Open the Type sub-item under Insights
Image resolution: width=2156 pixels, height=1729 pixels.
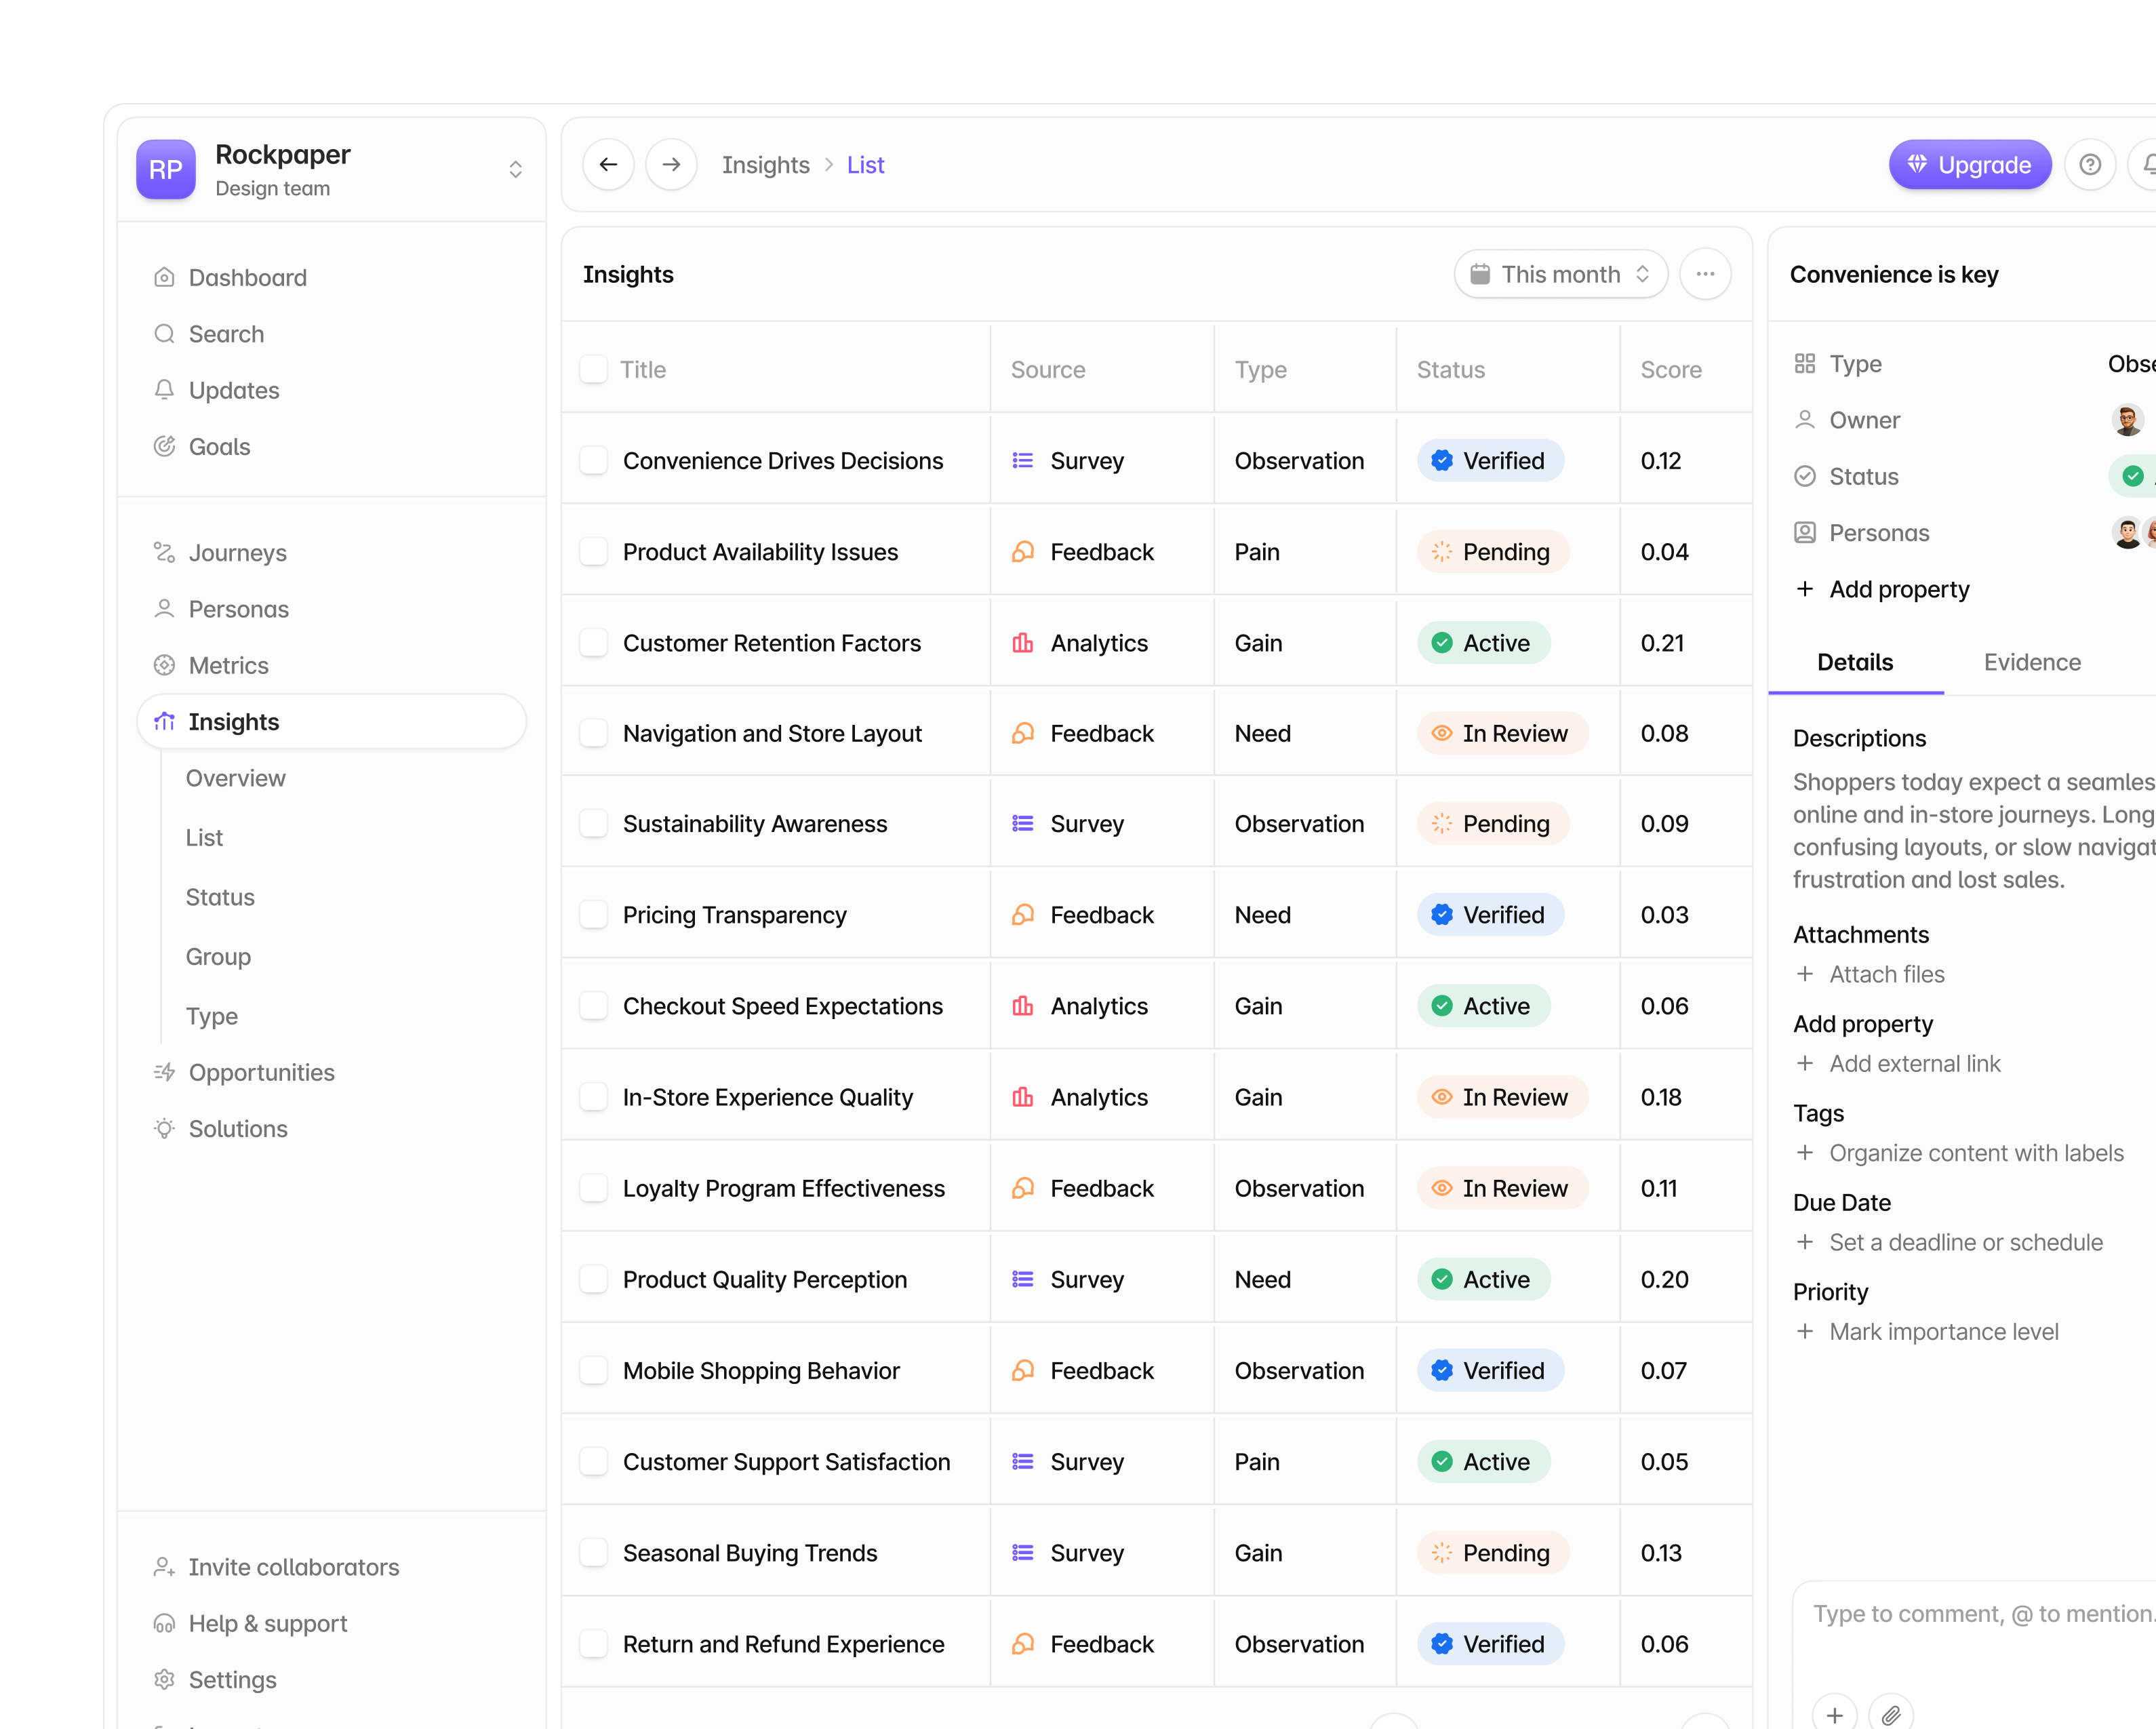(x=211, y=1016)
